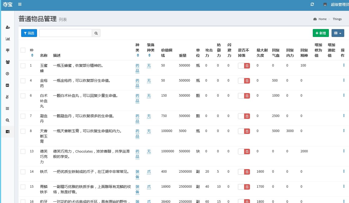The image size is (349, 203).
Task: Toggle the 是否不掉落 switch for 铁爪
Action: (244, 172)
